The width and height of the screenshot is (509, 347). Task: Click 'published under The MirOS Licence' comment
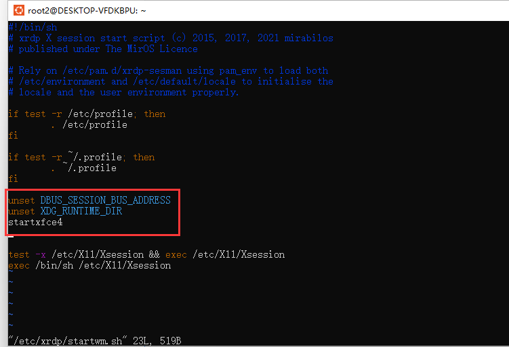103,49
